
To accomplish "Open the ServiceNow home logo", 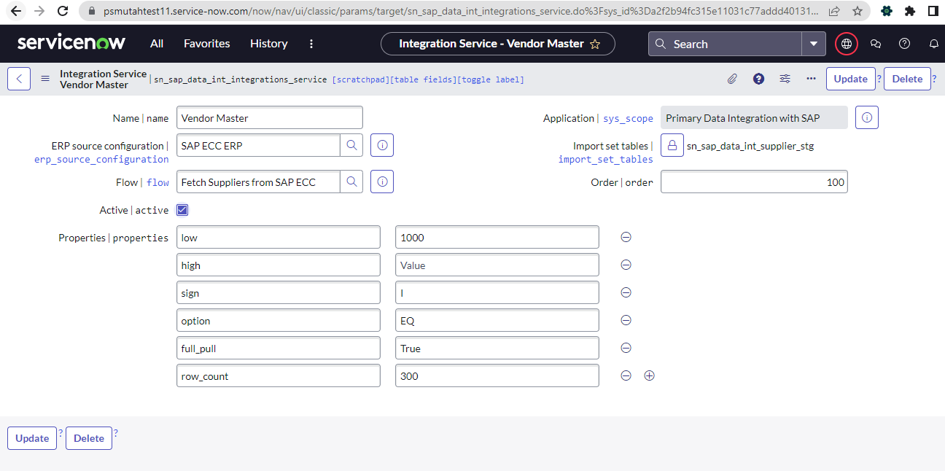I will click(x=71, y=43).
